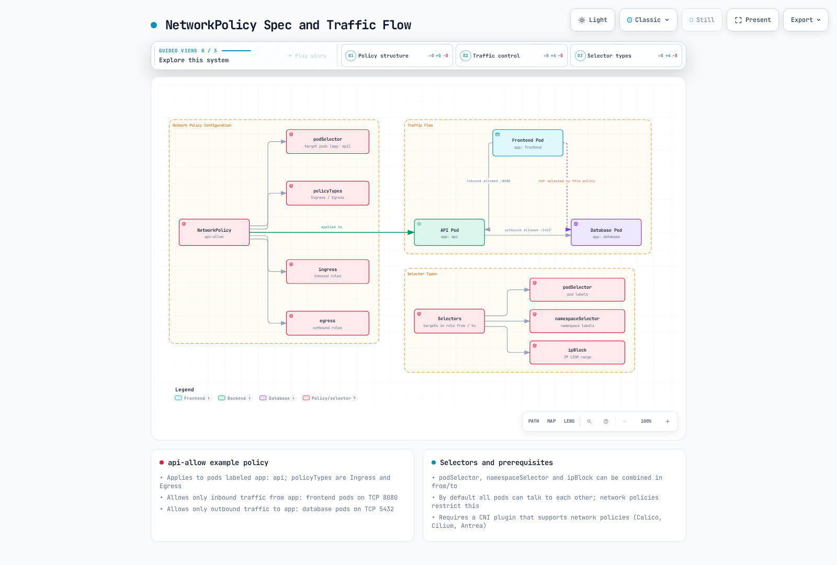Select the NetworkPolicy api-allow node
This screenshot has width=837, height=565.
coord(214,232)
